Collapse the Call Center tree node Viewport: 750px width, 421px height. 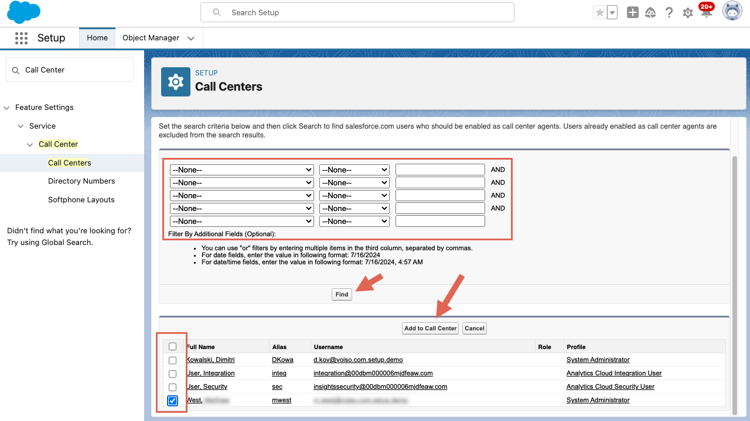tap(30, 144)
